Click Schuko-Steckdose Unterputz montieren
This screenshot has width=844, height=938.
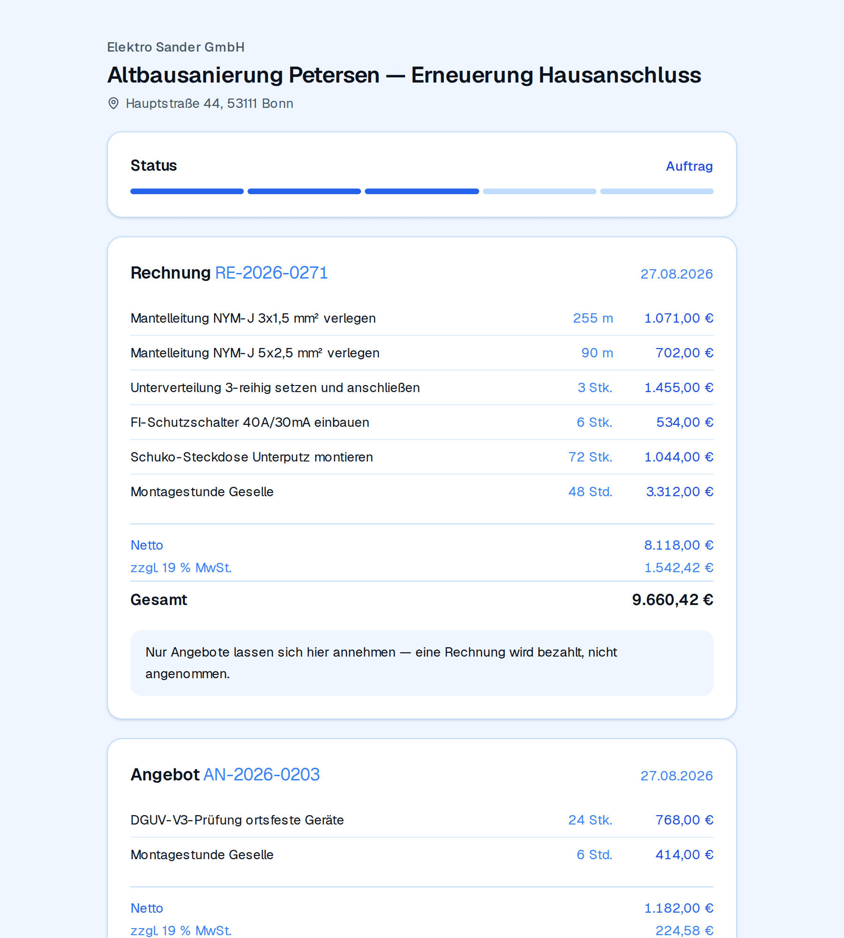tap(252, 457)
